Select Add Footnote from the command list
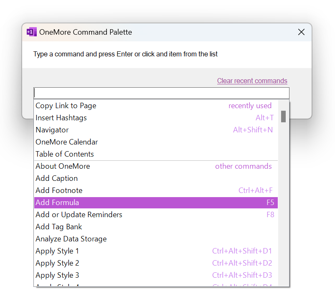Viewport: 335px width, 294px height. (59, 190)
